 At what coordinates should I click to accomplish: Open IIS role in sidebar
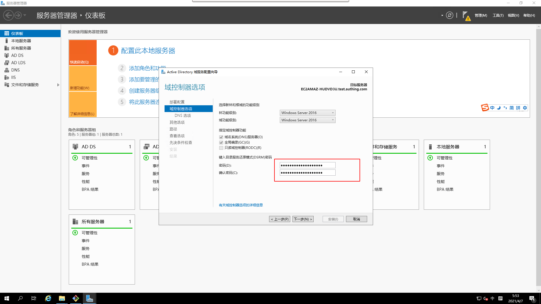click(13, 77)
